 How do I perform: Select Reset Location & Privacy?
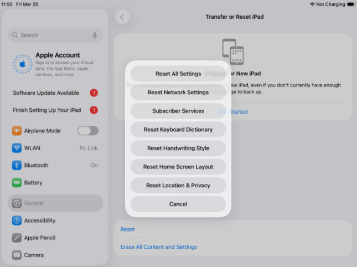pos(178,186)
